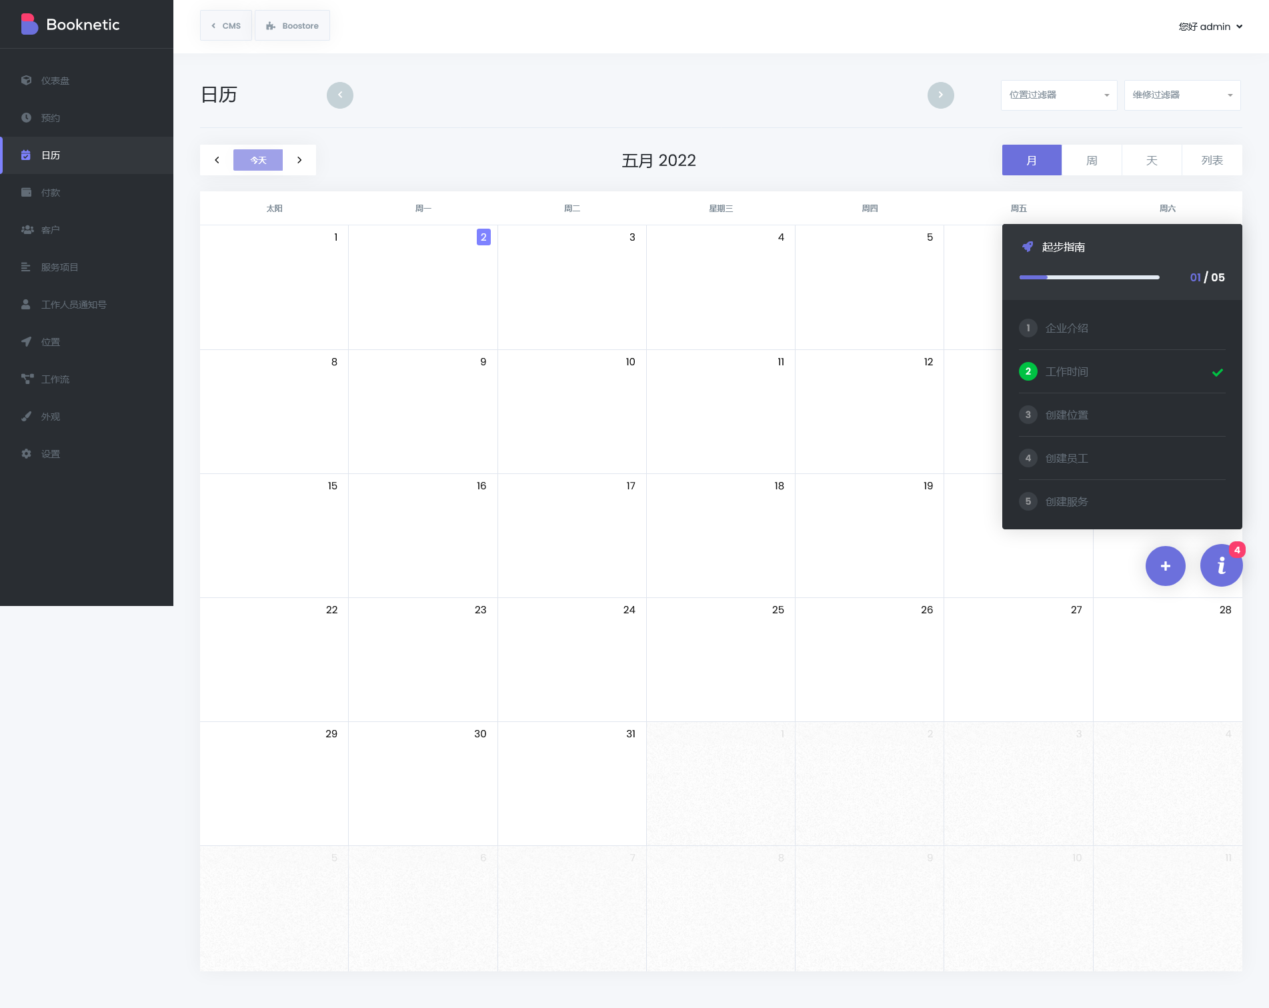Click the dashboard icon in sidebar
This screenshot has width=1269, height=1008.
pyautogui.click(x=26, y=81)
